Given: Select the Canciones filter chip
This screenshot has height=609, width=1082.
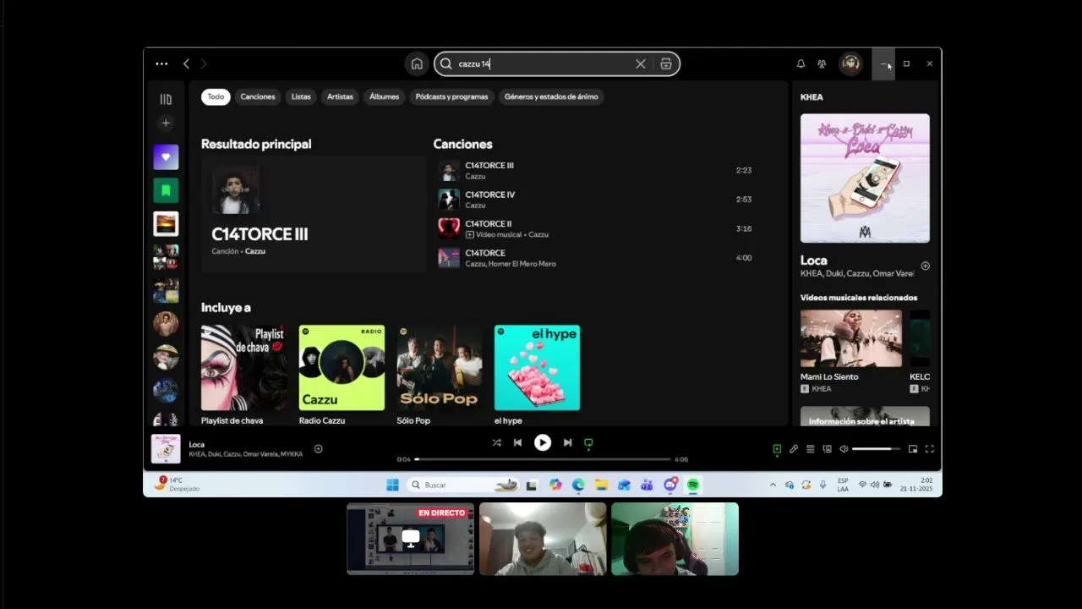Looking at the screenshot, I should click(258, 96).
